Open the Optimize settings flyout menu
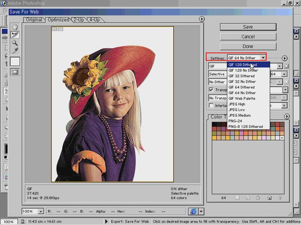 pos(285,58)
